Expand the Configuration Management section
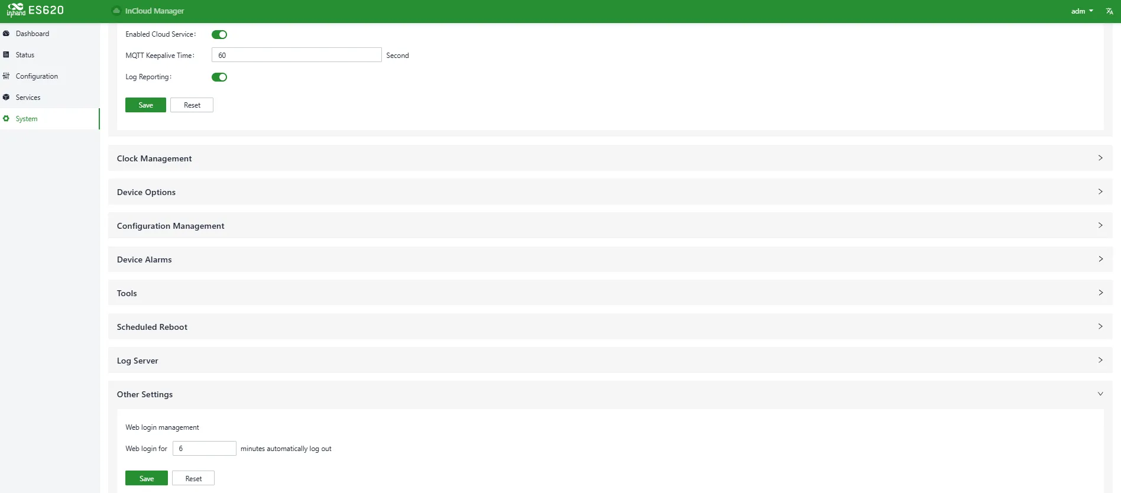This screenshot has height=493, width=1121. [x=610, y=226]
